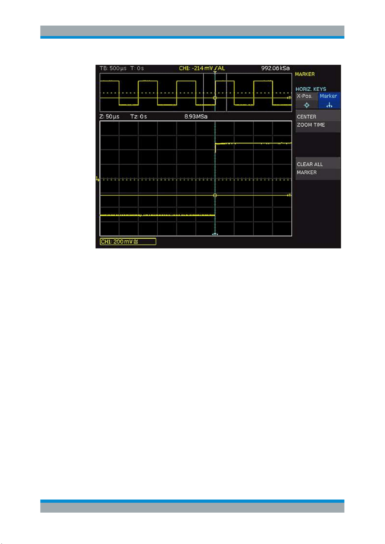Viewport: 385px width, 544px height.
Task: Click the trigger level arrow in overview window
Action: (289, 98)
